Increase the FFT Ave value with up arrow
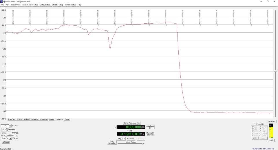 [10, 125]
